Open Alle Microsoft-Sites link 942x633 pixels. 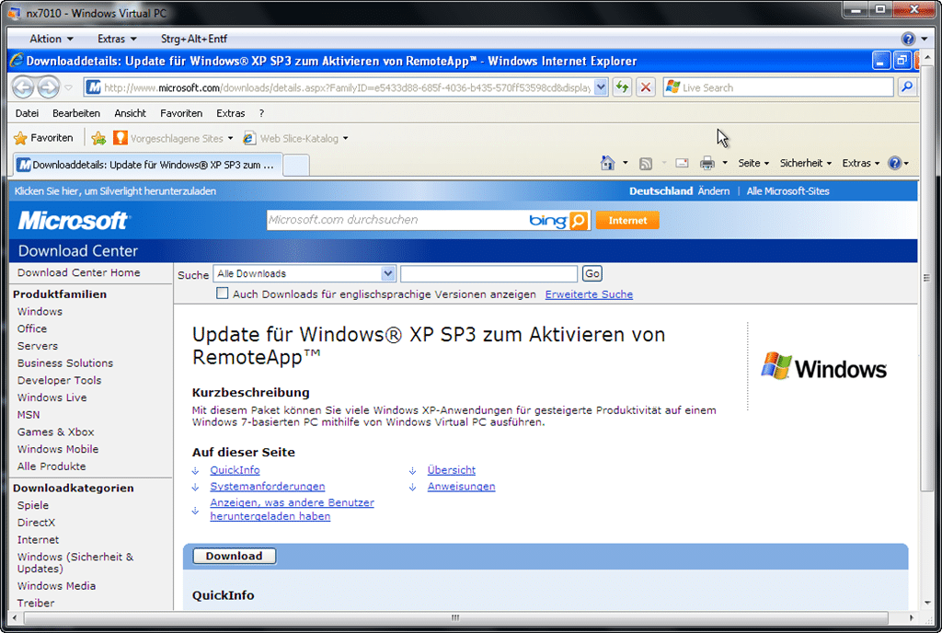(787, 191)
